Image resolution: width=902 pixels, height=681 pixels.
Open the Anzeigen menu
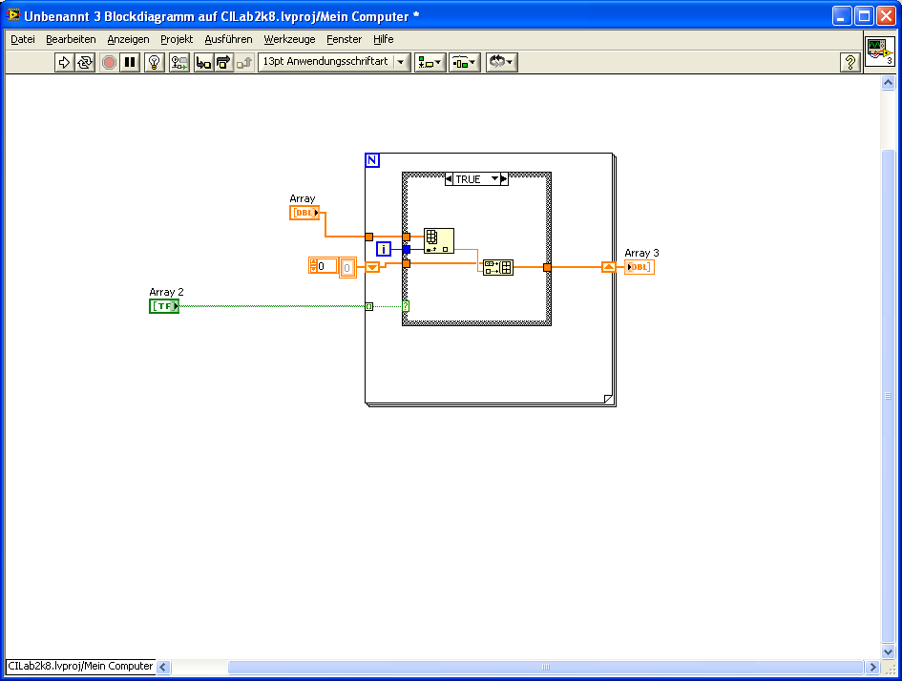pos(128,39)
